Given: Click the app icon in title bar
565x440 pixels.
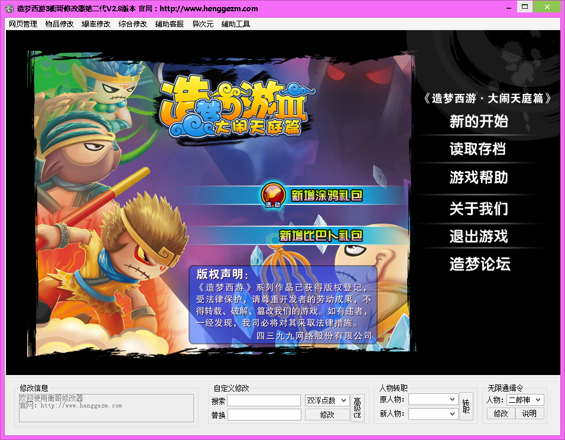Looking at the screenshot, I should point(9,8).
